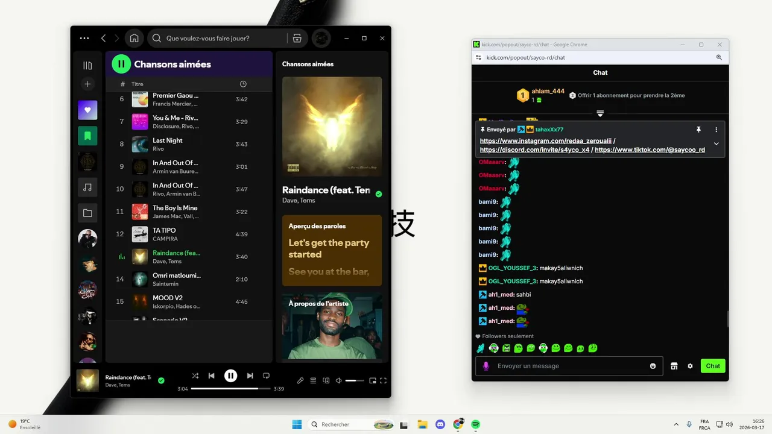The width and height of the screenshot is (772, 434).
Task: Click the green pause button beside Chansons aimées
Action: tap(121, 64)
